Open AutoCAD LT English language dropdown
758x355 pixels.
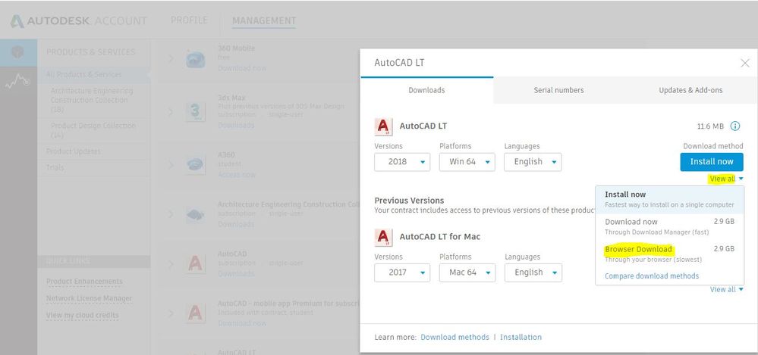point(533,161)
